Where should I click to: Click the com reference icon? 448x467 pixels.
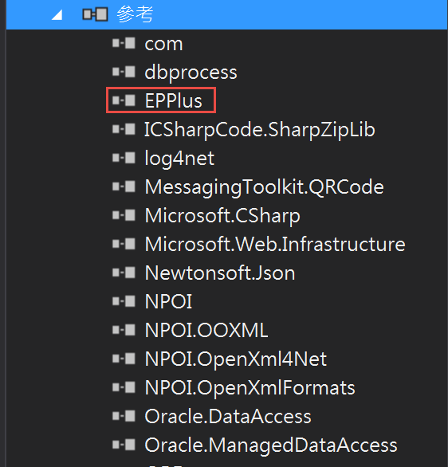(124, 43)
